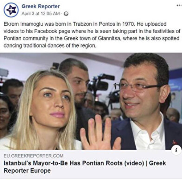Open the EU.GREEKREPORTER.COM domain link
This screenshot has height=180, width=182.
pos(34,156)
